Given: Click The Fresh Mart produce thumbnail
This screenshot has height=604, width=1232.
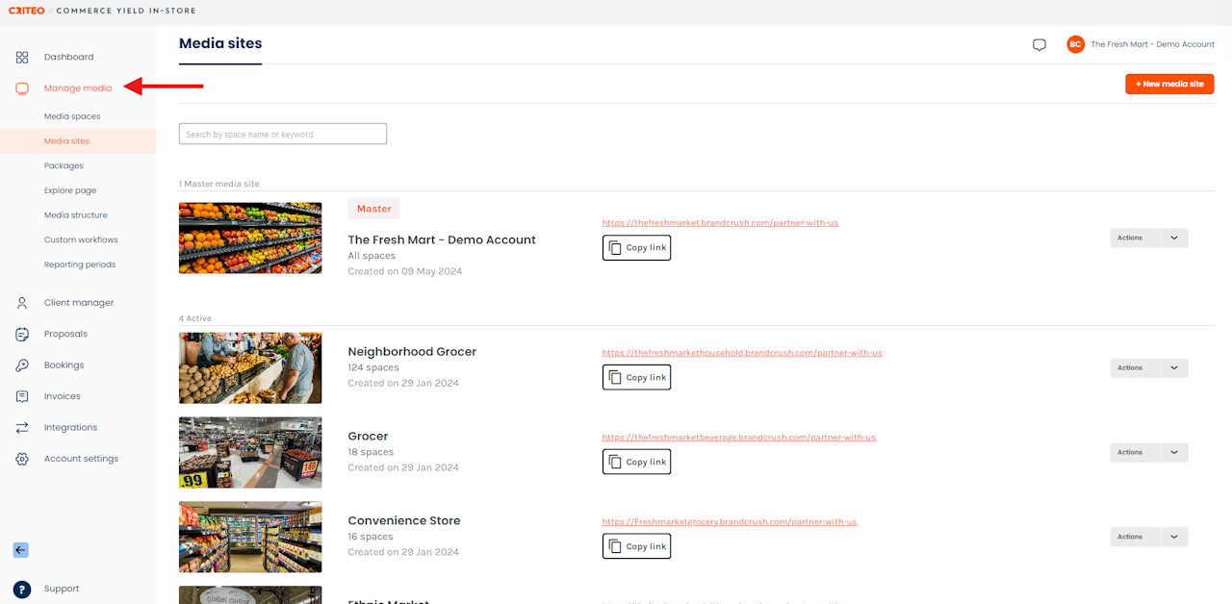Looking at the screenshot, I should pos(250,238).
